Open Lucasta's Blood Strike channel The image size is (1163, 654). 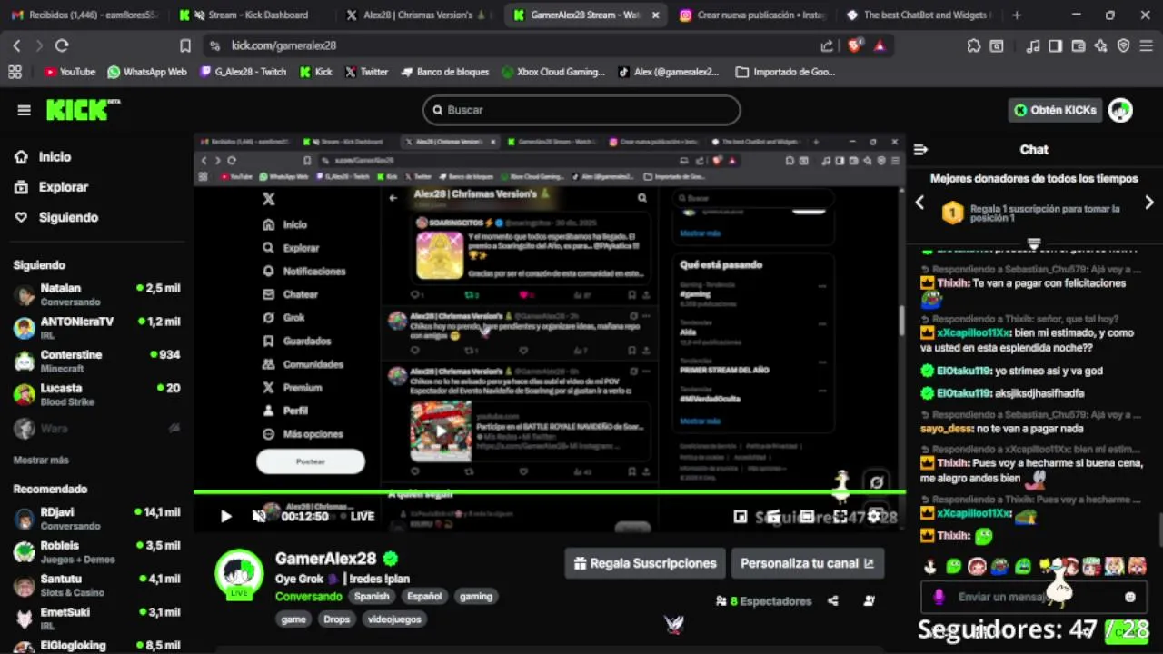coord(96,394)
